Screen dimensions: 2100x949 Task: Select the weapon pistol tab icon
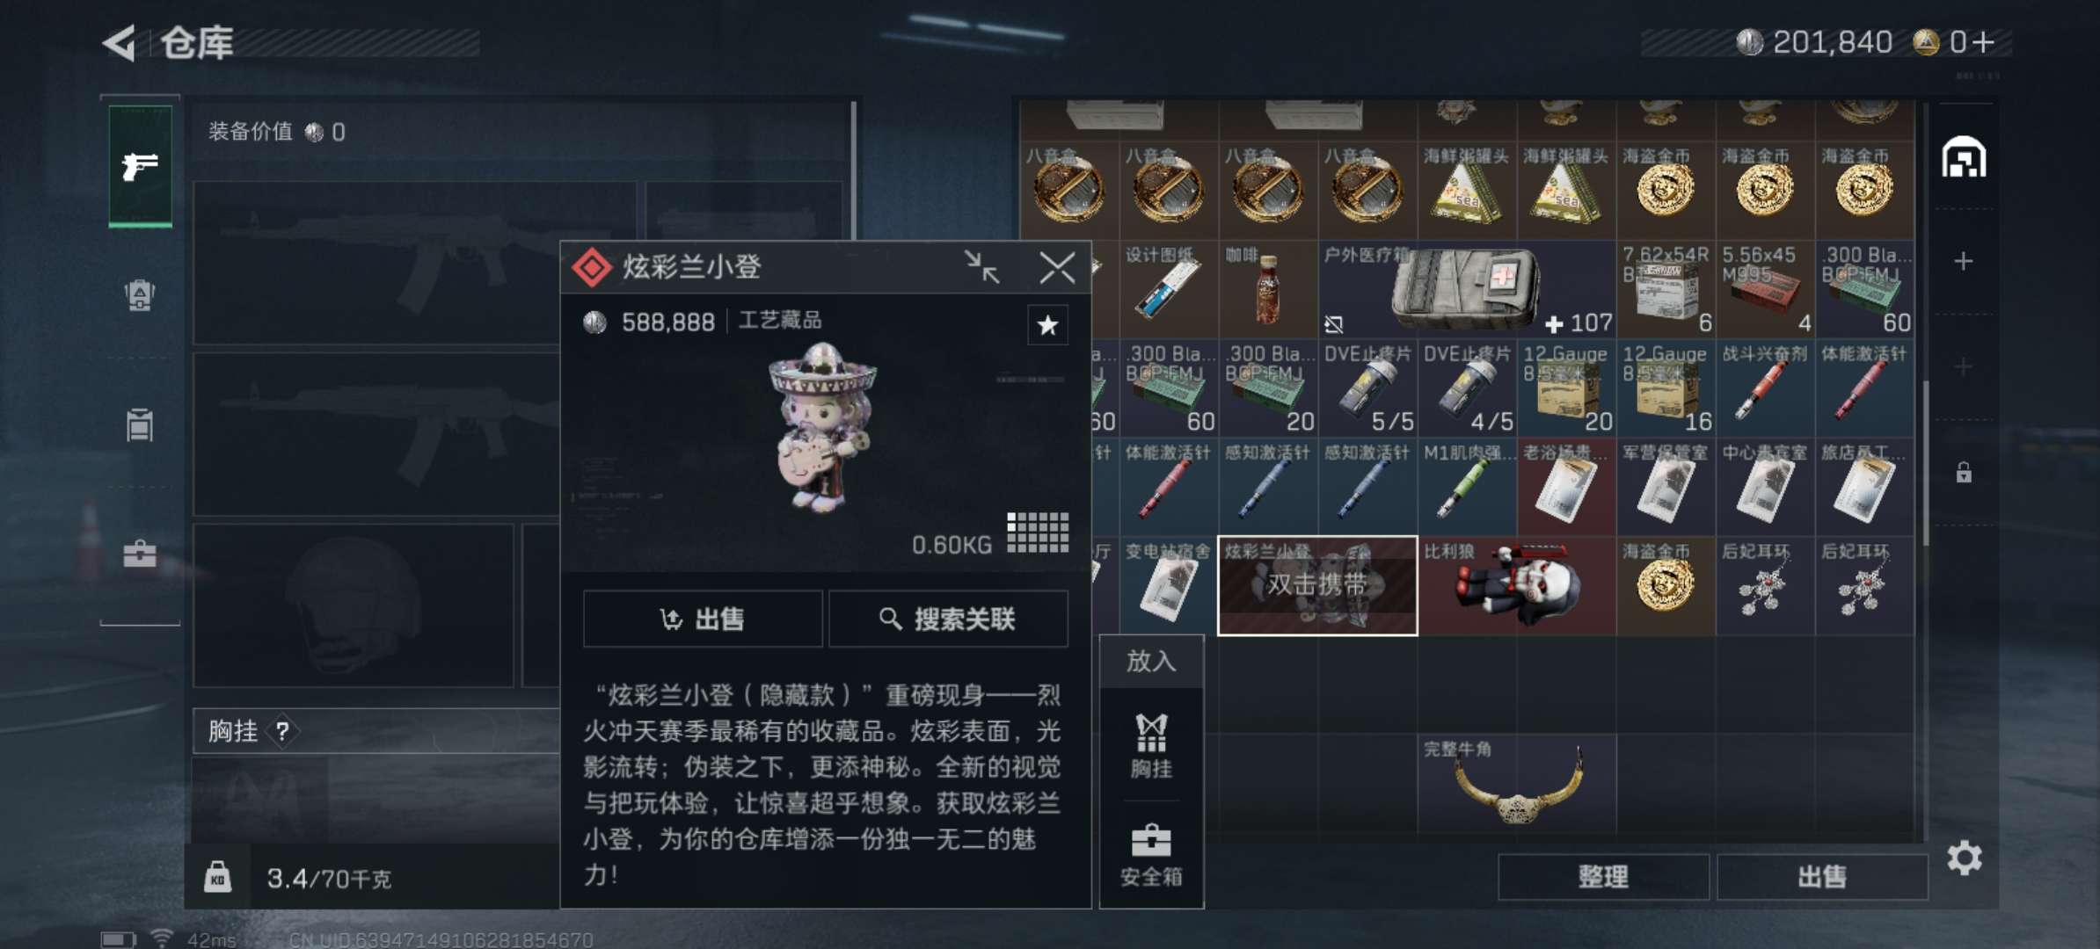point(140,165)
